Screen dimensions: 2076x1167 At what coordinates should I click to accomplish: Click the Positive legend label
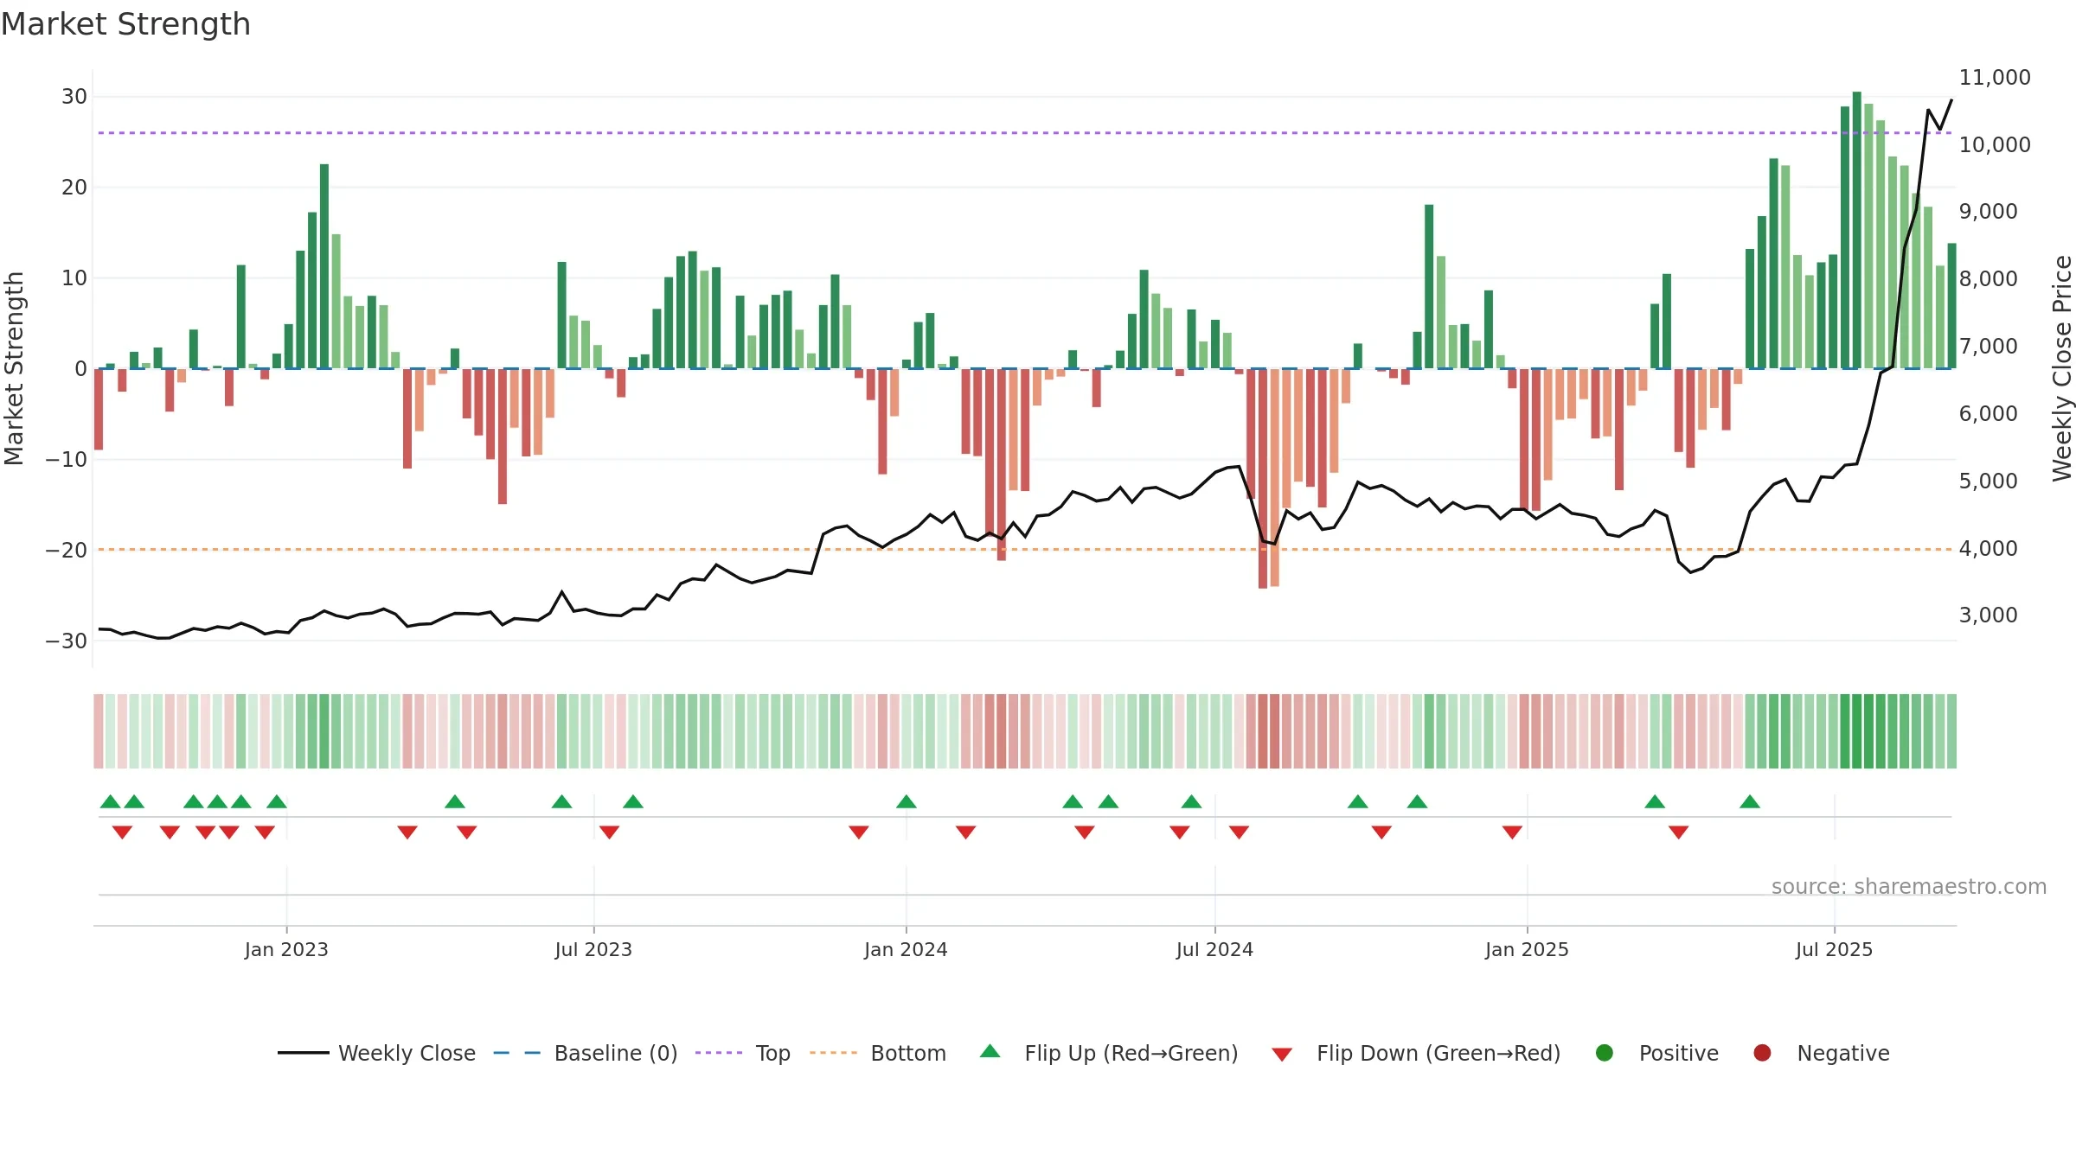click(x=1679, y=1054)
